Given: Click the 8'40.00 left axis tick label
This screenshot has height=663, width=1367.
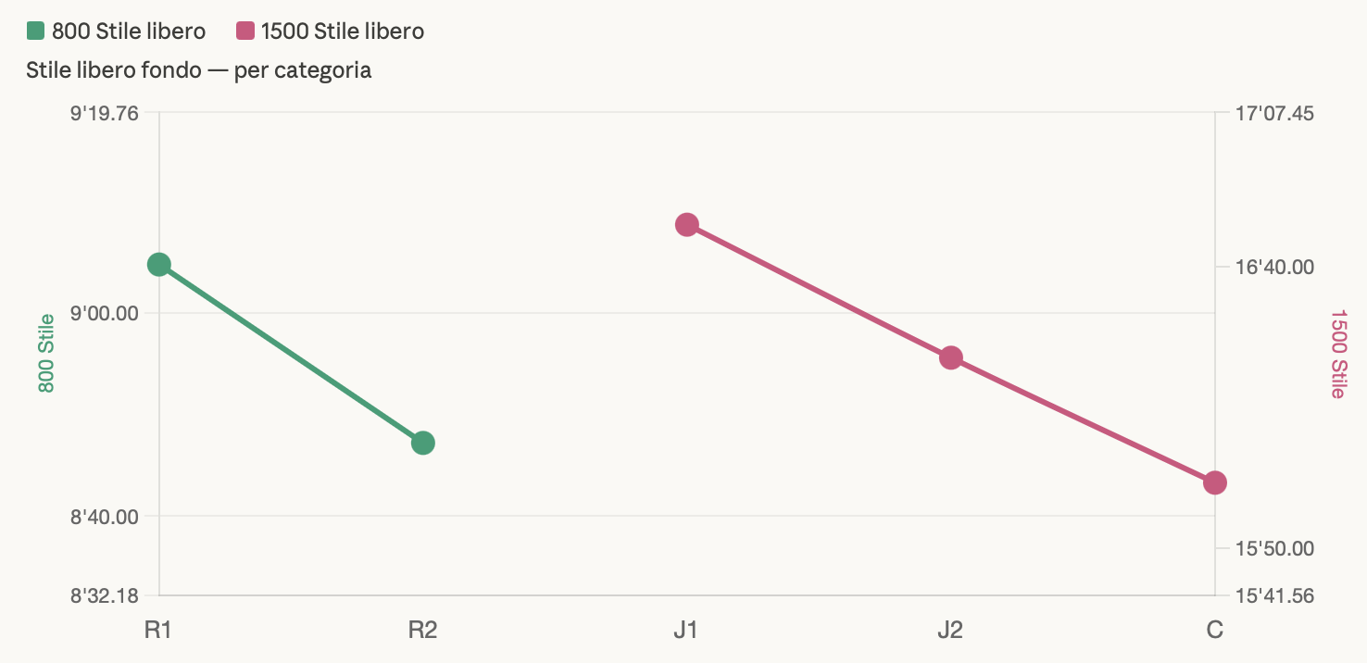Looking at the screenshot, I should 105,516.
